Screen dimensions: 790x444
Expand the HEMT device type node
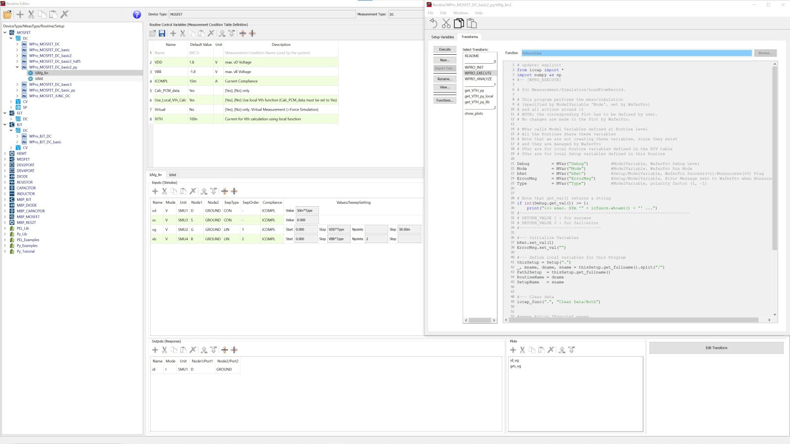(x=5, y=153)
